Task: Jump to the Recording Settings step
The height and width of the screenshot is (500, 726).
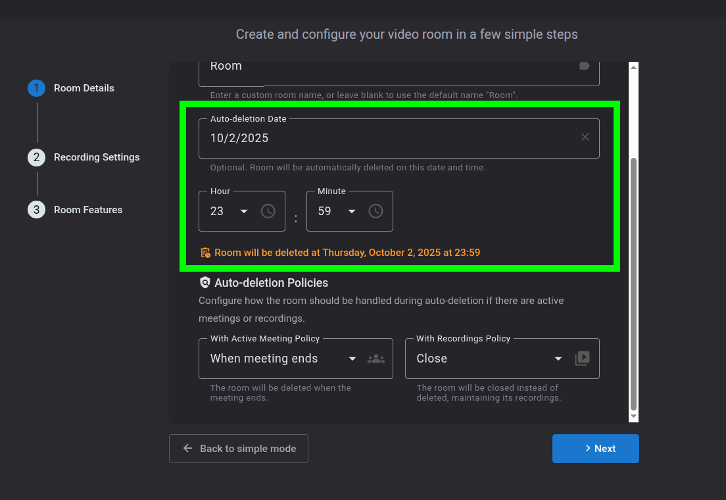Action: coord(97,157)
